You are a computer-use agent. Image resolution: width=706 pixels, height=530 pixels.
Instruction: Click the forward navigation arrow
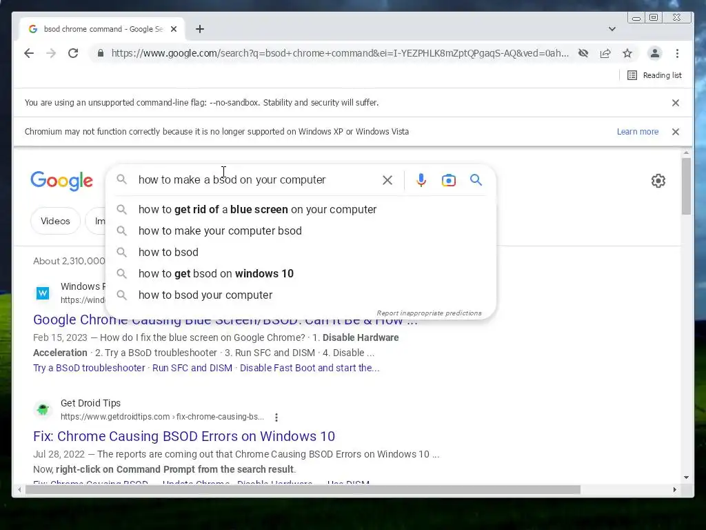[51, 53]
